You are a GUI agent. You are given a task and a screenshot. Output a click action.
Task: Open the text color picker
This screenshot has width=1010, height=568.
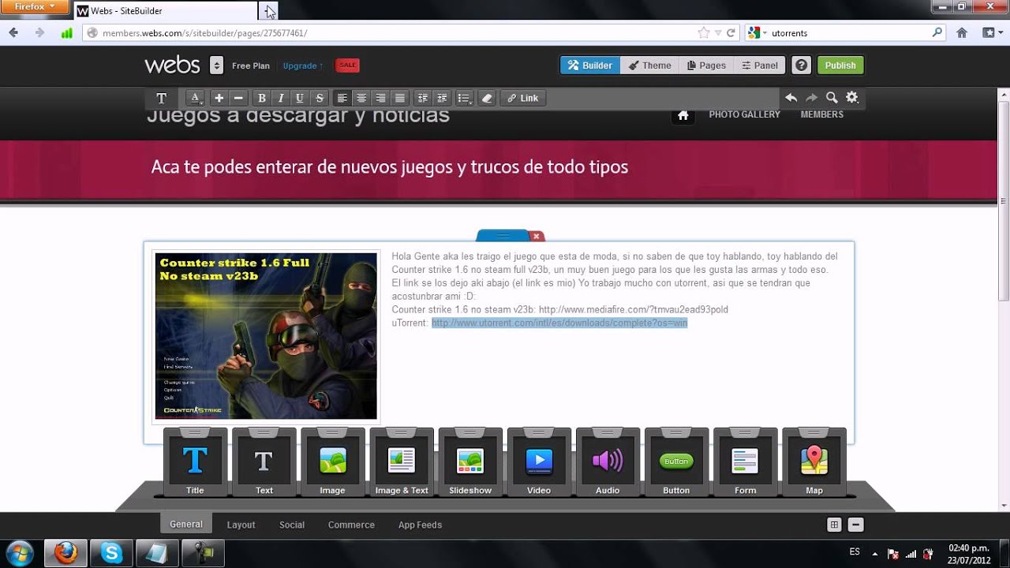(195, 98)
